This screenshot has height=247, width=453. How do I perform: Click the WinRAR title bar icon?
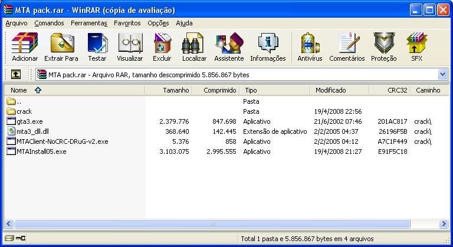[8, 10]
